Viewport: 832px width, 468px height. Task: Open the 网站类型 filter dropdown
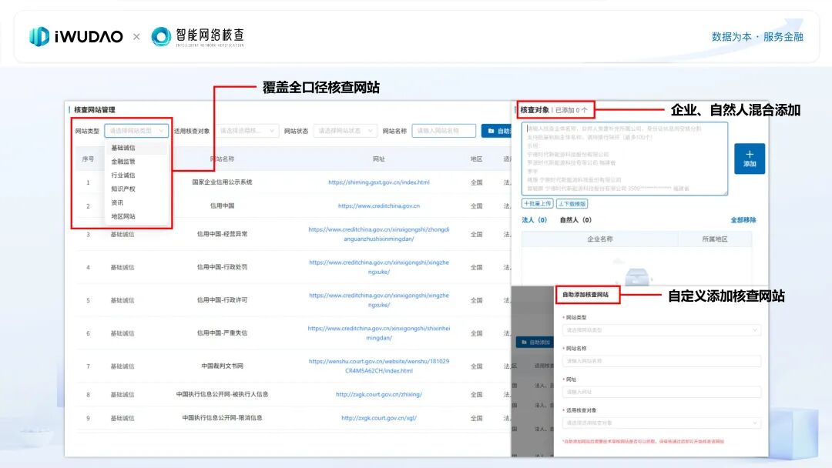tap(137, 131)
